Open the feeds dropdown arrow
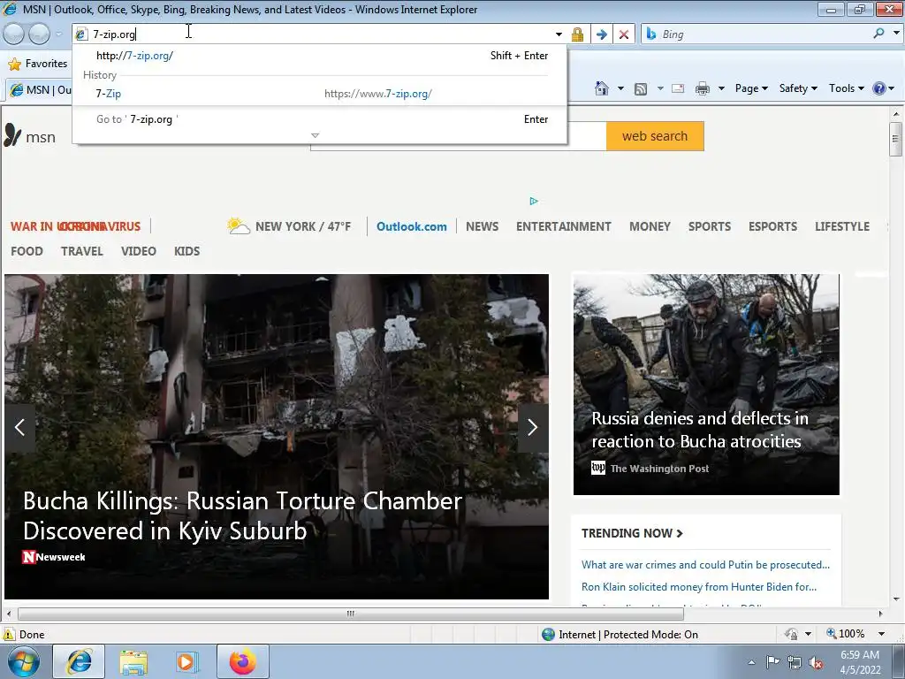Screen dimensions: 905x679 pyautogui.click(x=659, y=88)
